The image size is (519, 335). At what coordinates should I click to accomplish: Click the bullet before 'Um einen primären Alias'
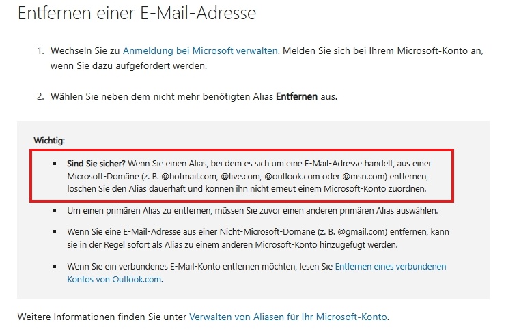54,210
